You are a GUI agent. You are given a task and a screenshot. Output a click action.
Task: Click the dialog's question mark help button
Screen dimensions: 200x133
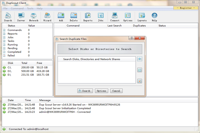[x=131, y=38]
